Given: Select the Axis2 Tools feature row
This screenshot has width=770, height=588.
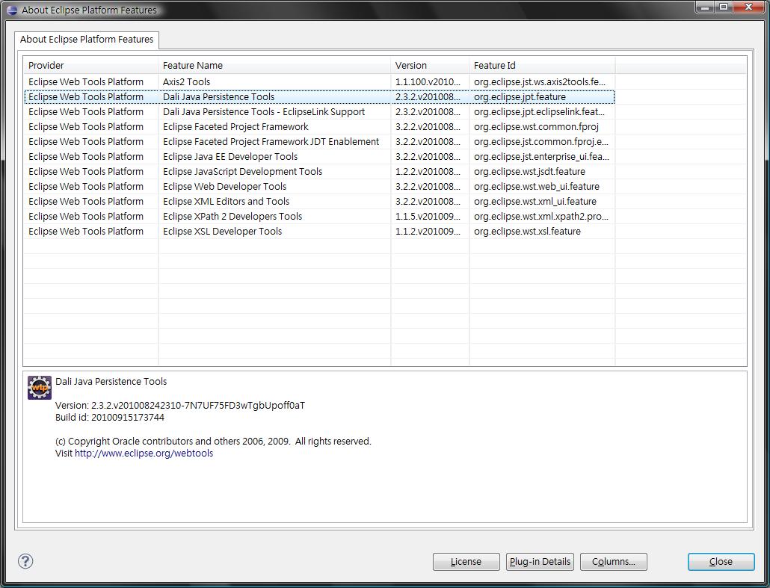Looking at the screenshot, I should (x=319, y=82).
